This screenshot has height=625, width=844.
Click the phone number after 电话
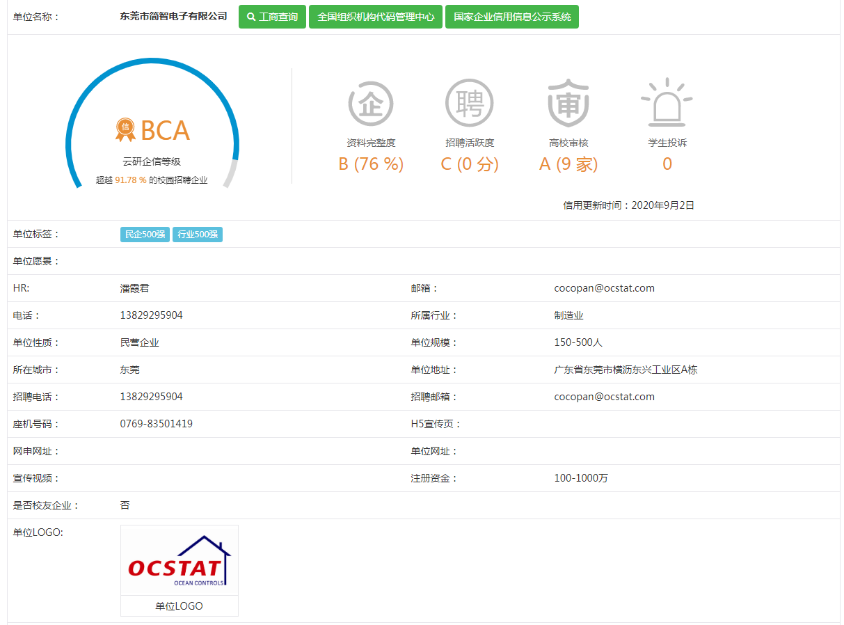tap(151, 315)
